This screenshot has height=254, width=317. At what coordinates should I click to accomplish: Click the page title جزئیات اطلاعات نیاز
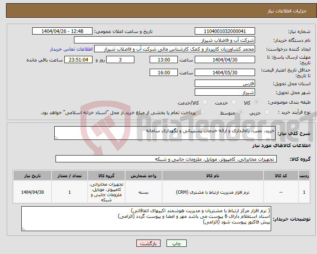coord(287,11)
